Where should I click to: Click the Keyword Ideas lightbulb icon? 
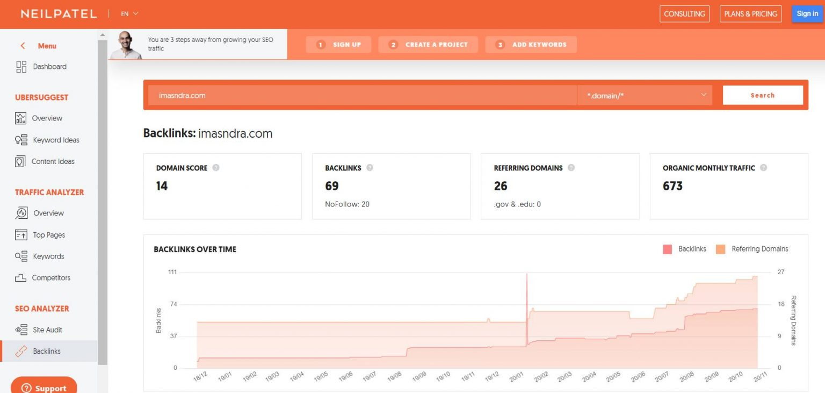(x=21, y=140)
